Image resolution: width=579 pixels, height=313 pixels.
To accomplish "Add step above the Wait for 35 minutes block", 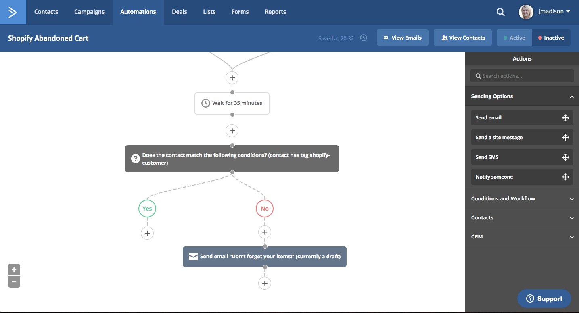I will 232,78.
